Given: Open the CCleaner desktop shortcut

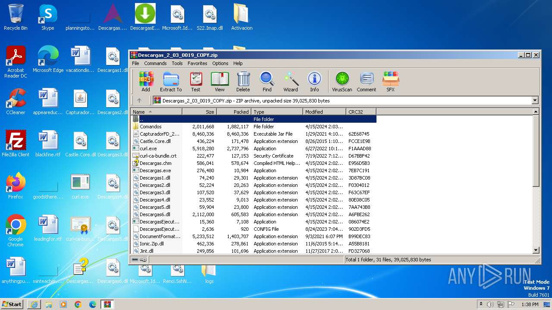Looking at the screenshot, I should pos(16,101).
